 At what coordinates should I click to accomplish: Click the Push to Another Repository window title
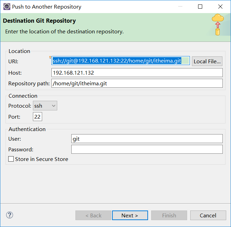click(x=47, y=7)
